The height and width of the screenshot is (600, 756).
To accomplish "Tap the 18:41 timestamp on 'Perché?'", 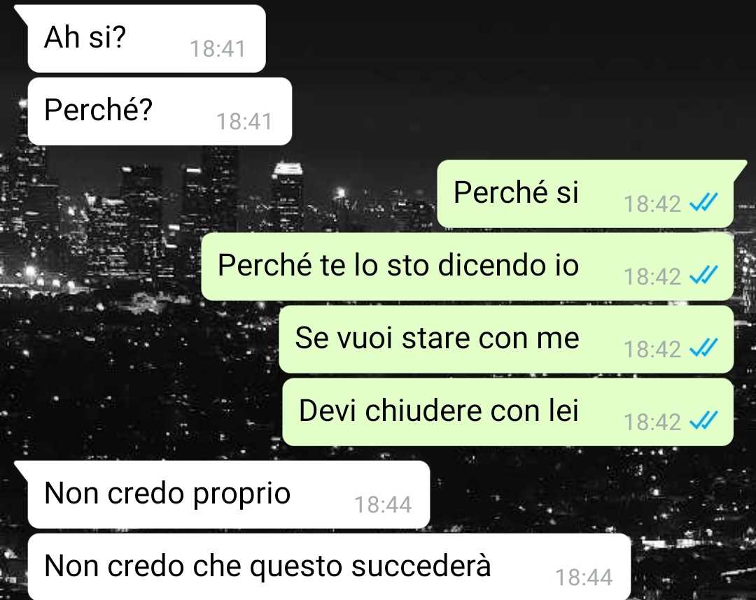I will point(244,122).
